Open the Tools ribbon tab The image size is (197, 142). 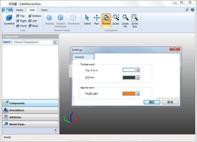point(44,10)
